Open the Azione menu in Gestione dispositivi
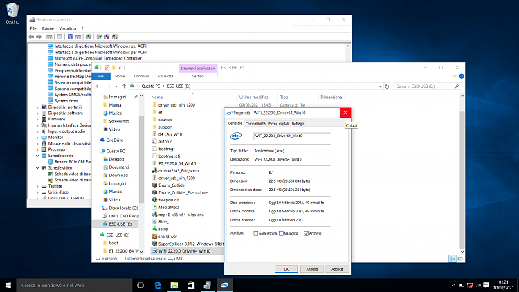The height and width of the screenshot is (292, 519). point(48,28)
